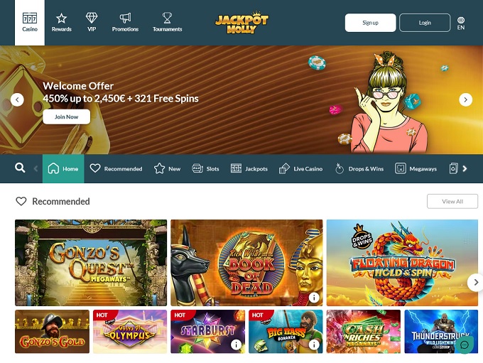Select the Jackpots category tab
The image size is (483, 363).
[249, 168]
